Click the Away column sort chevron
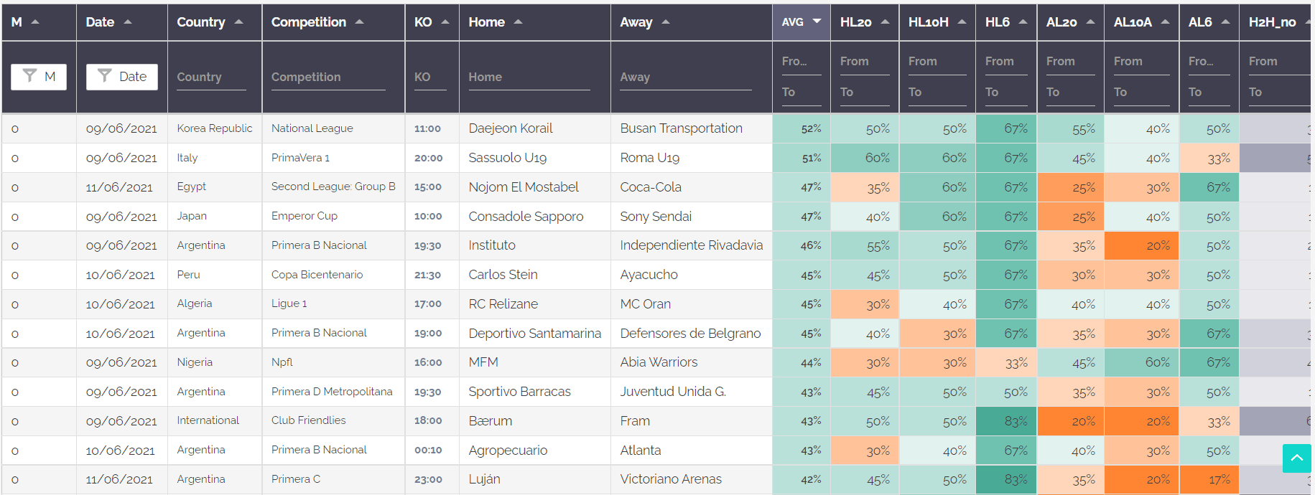The height and width of the screenshot is (495, 1315). [666, 22]
